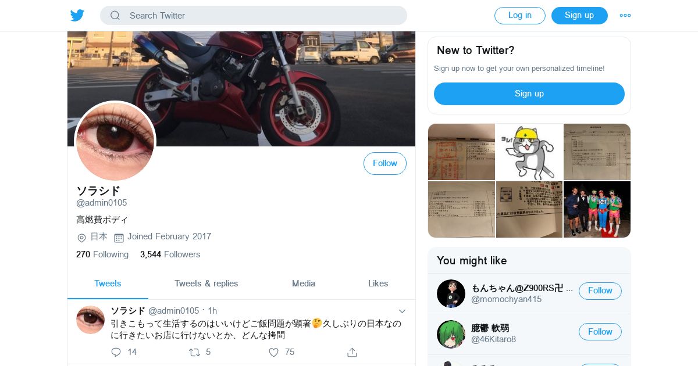Follow the ソラシド profile
Image resolution: width=698 pixels, height=366 pixels.
385,163
